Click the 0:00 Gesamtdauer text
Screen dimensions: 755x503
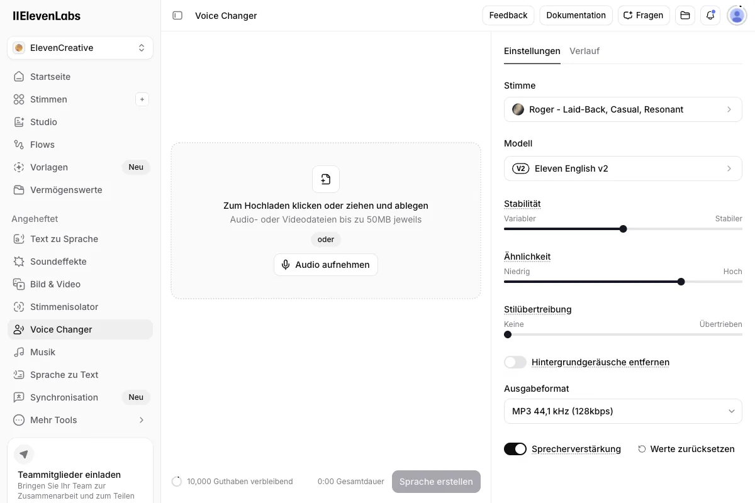click(x=351, y=482)
